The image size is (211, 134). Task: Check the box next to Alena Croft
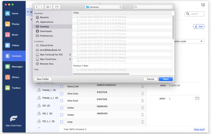[x=62, y=87]
